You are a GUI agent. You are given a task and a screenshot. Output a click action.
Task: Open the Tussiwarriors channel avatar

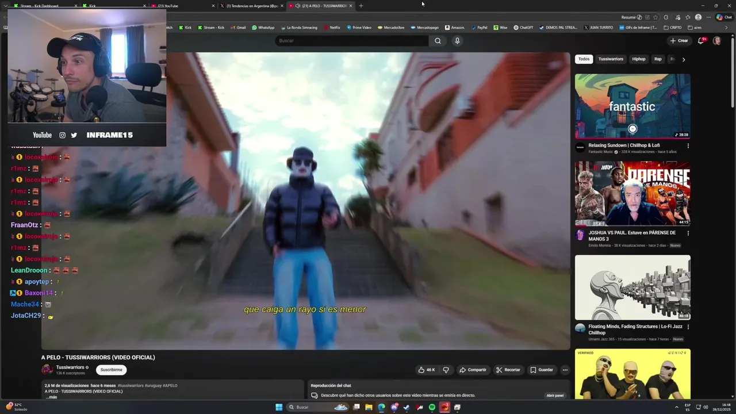(47, 370)
